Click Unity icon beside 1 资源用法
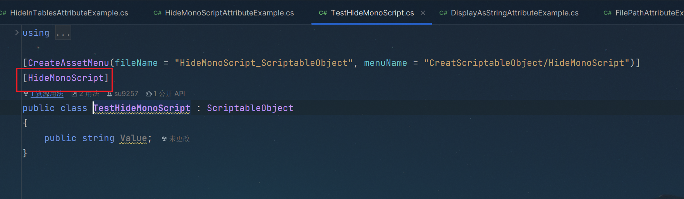This screenshot has width=684, height=199. [x=26, y=94]
